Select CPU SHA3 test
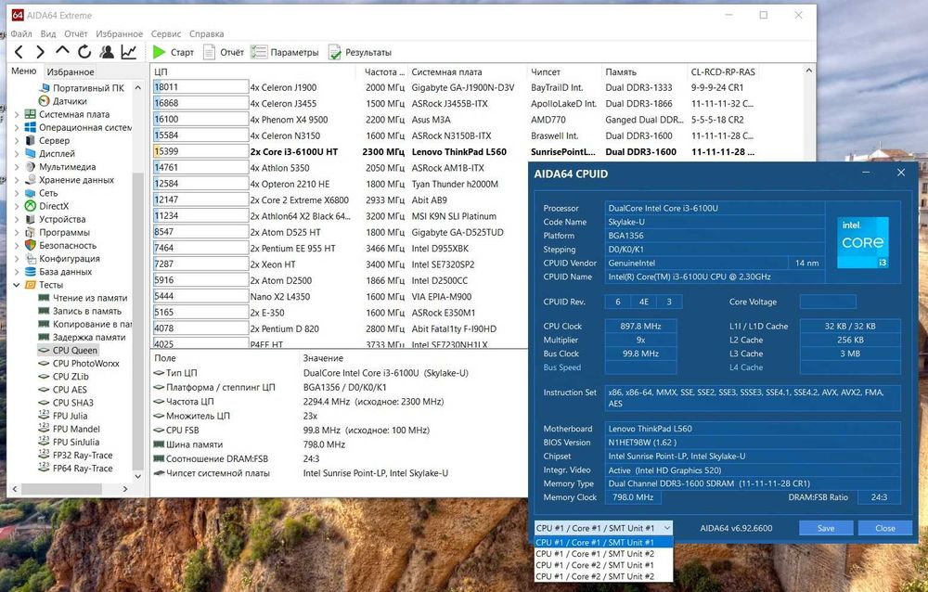The image size is (928, 592). click(72, 403)
